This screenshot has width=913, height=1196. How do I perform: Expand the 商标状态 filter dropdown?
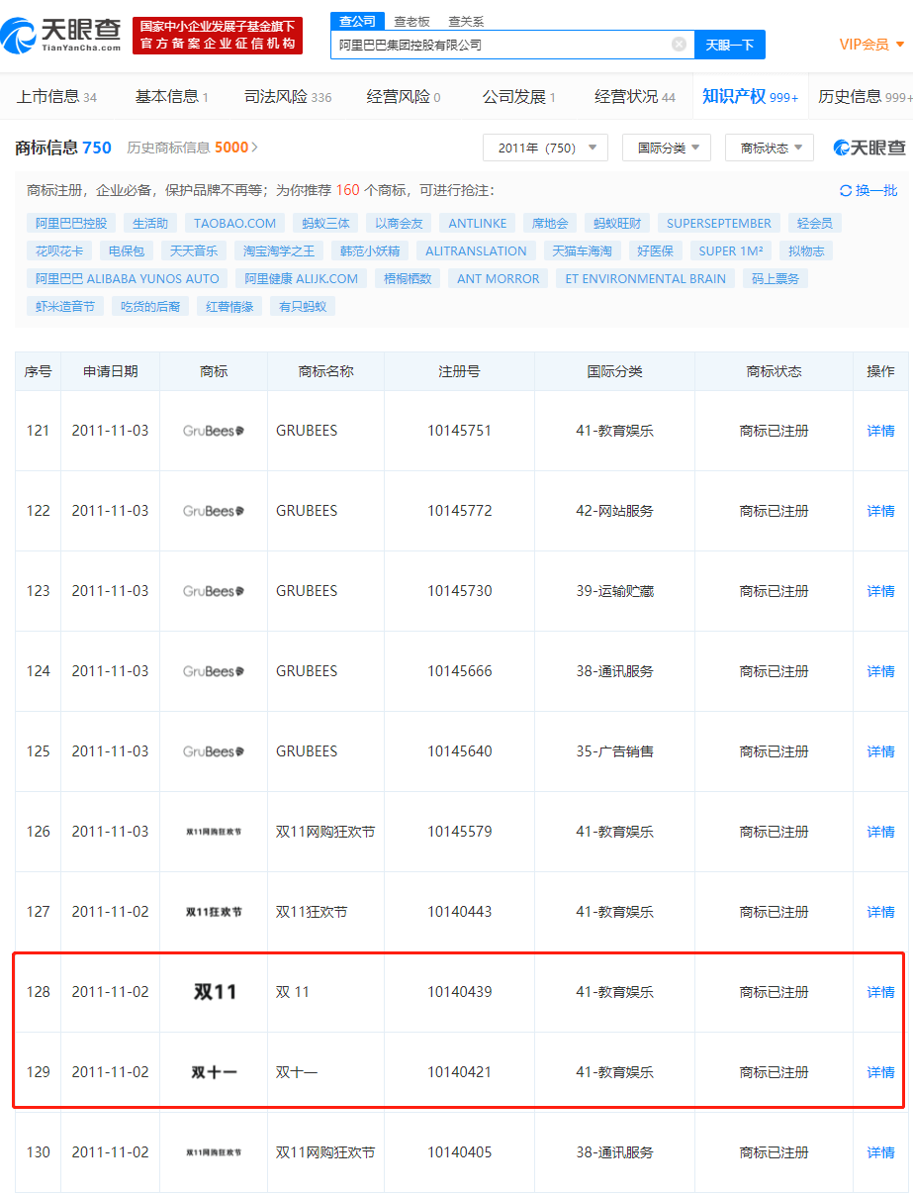[x=770, y=148]
